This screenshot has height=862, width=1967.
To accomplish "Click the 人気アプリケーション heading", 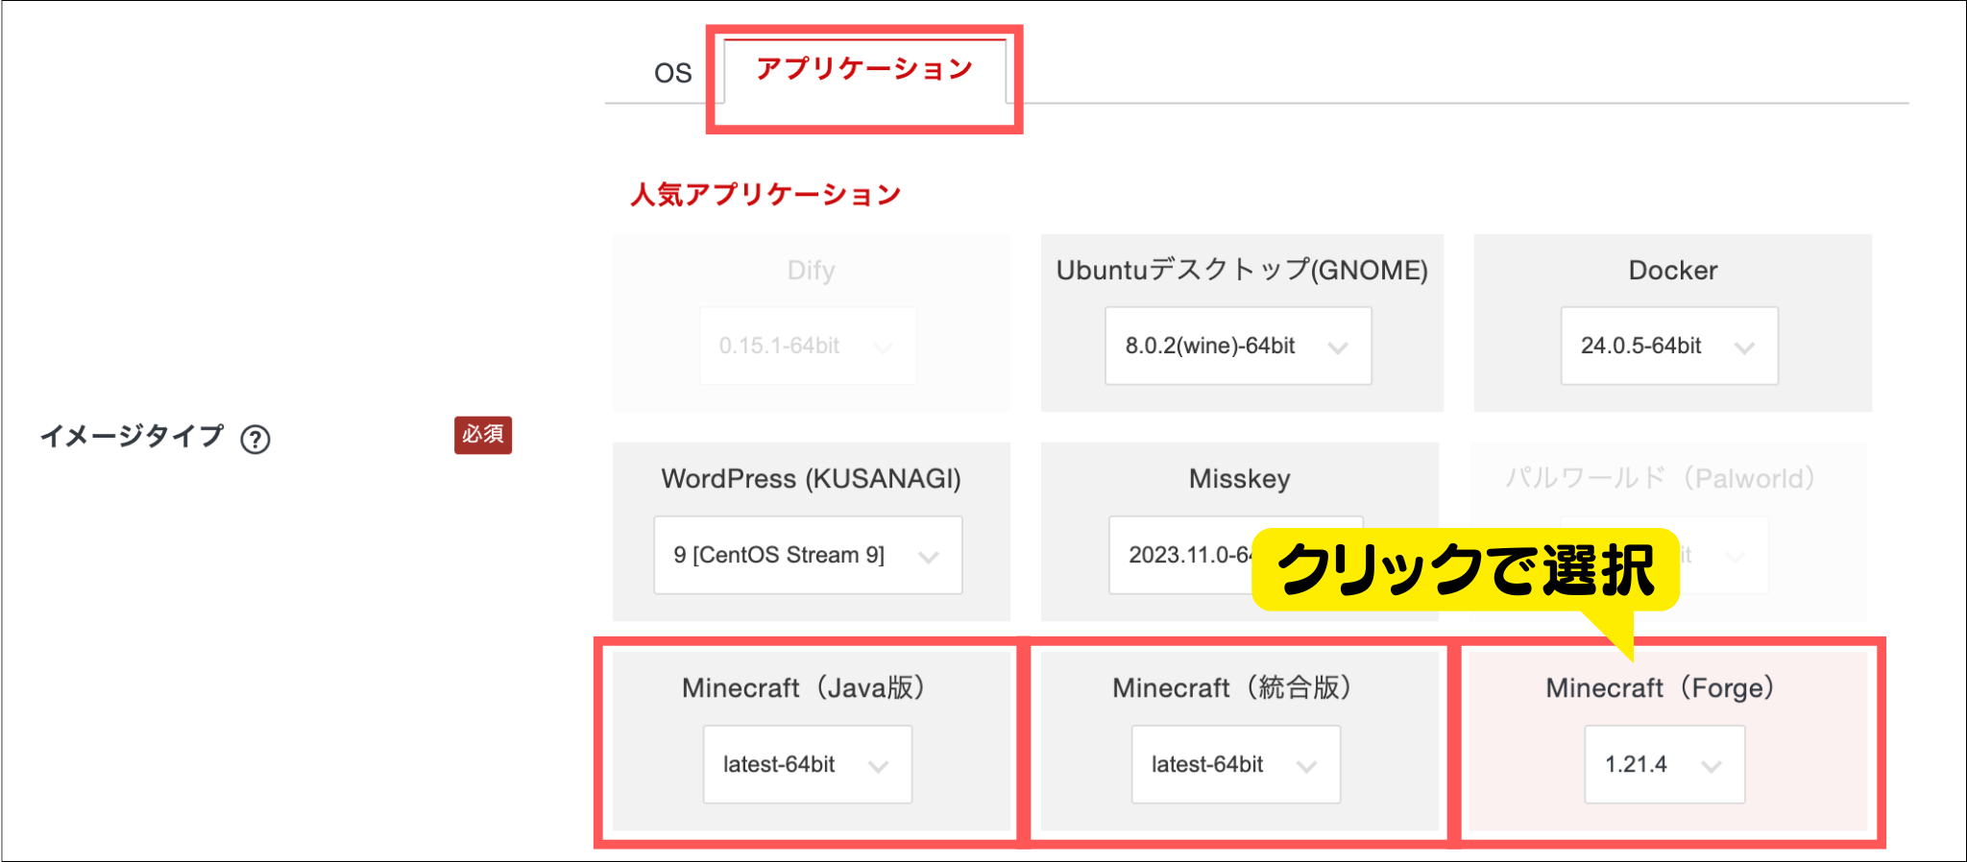I will pyautogui.click(x=765, y=195).
